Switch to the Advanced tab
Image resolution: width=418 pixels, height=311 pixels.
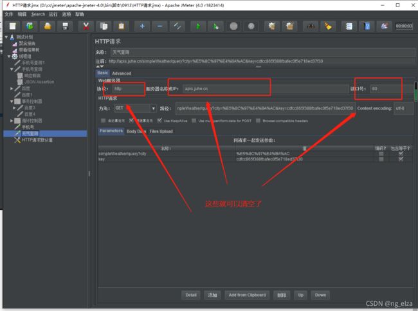tap(122, 73)
